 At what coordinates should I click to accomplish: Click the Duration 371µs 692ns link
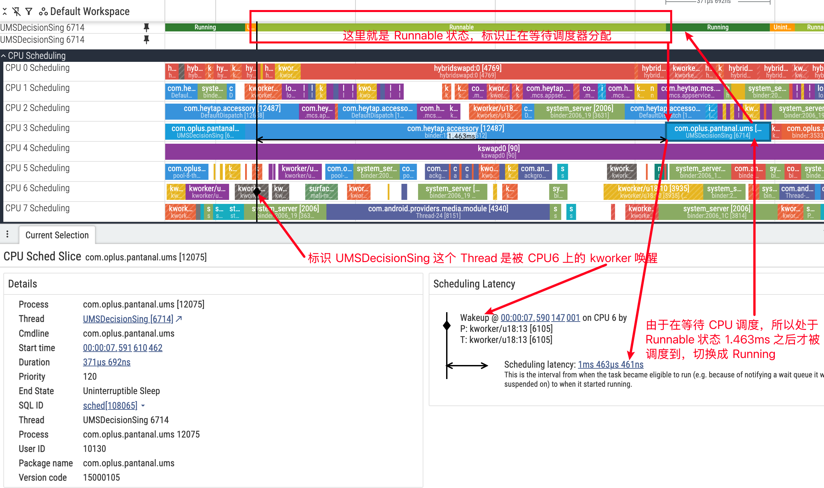[106, 362]
